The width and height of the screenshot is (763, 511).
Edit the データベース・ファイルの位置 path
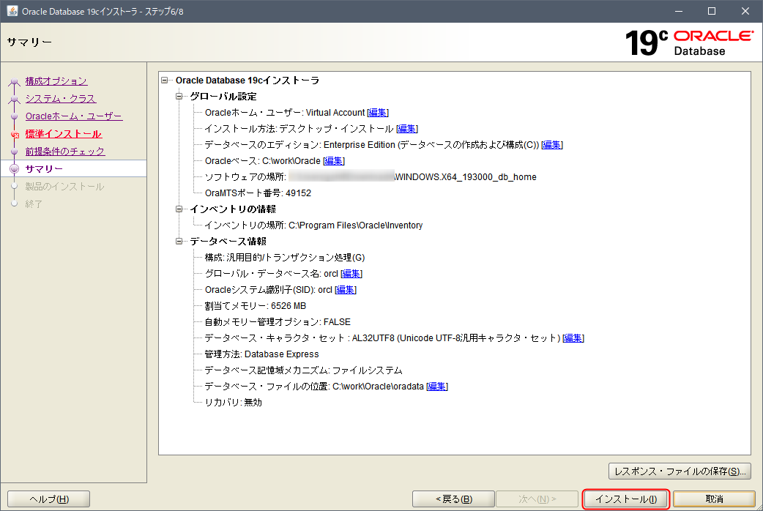[436, 386]
